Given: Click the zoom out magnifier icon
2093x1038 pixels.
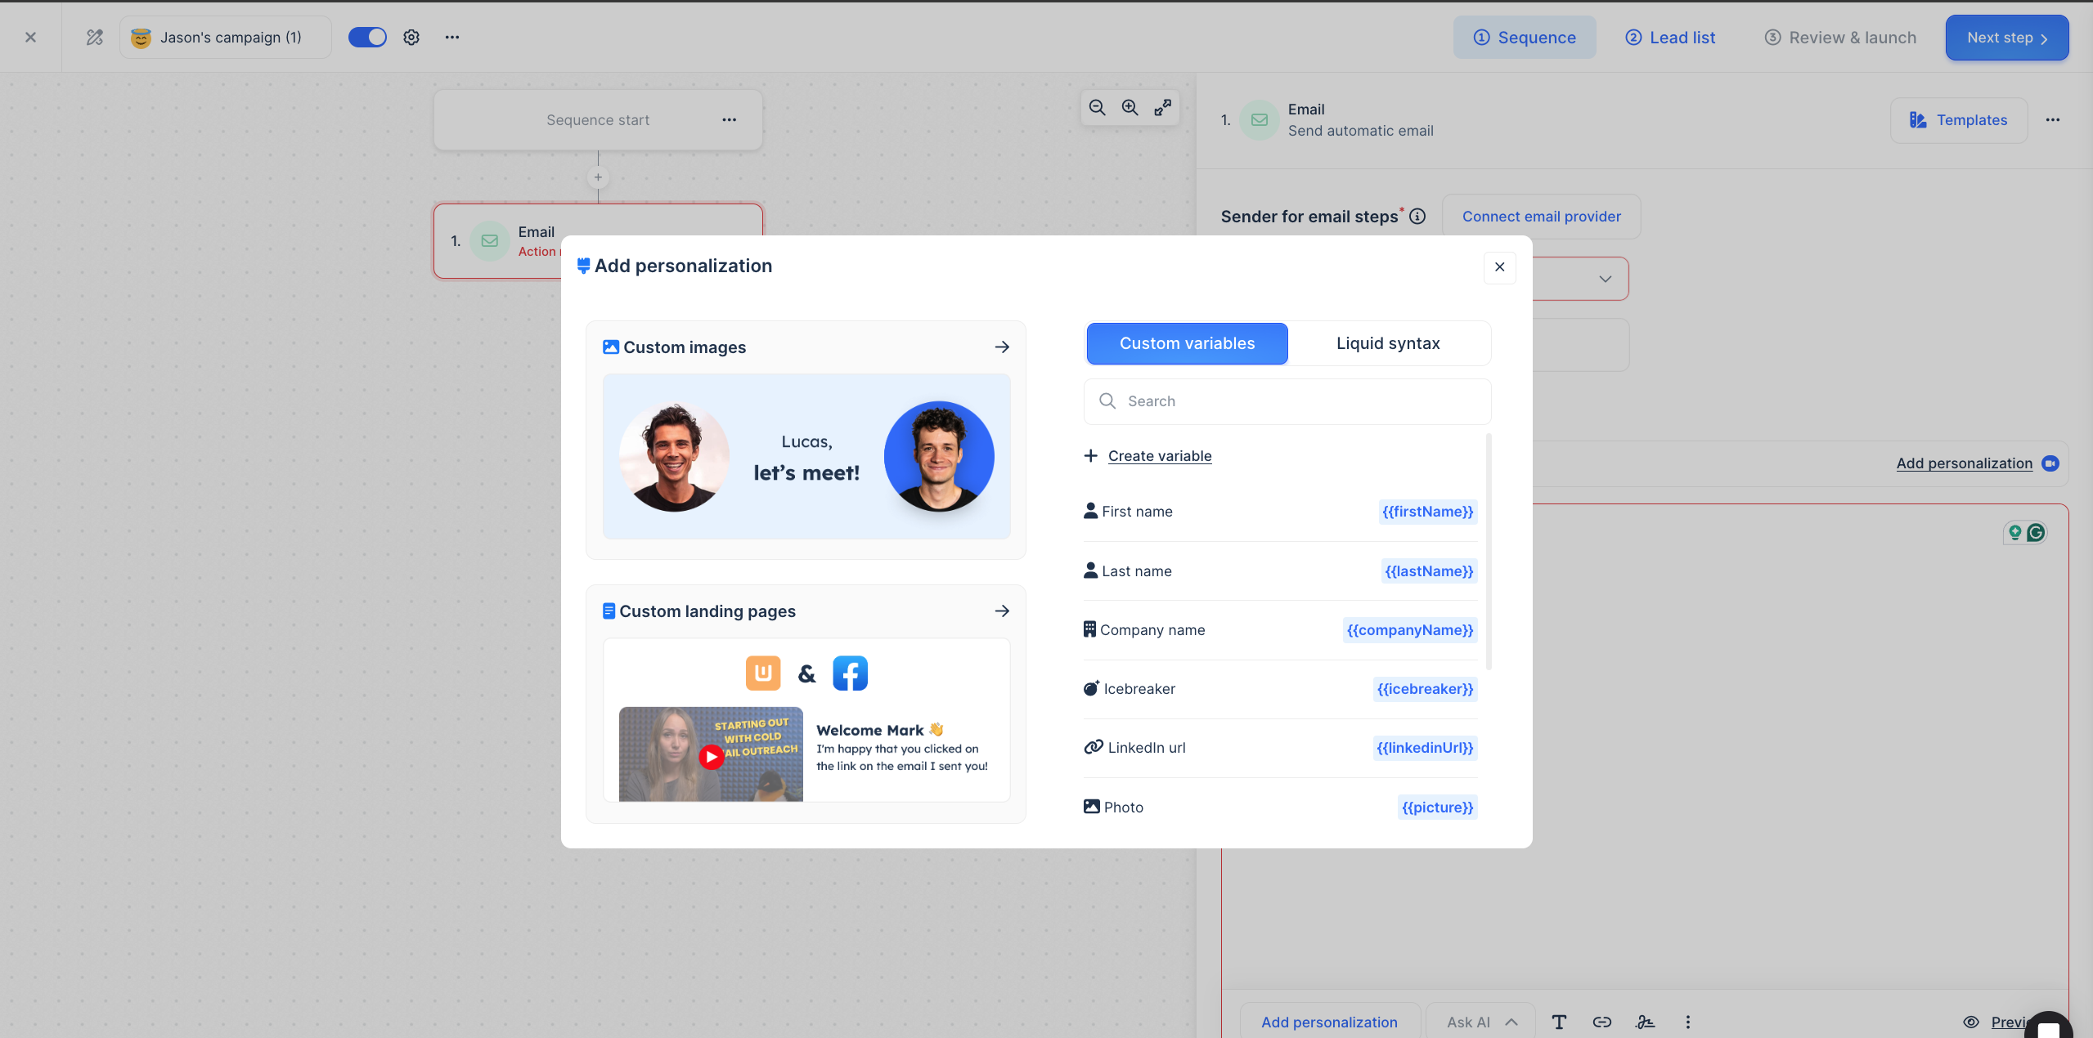Looking at the screenshot, I should click(x=1097, y=108).
